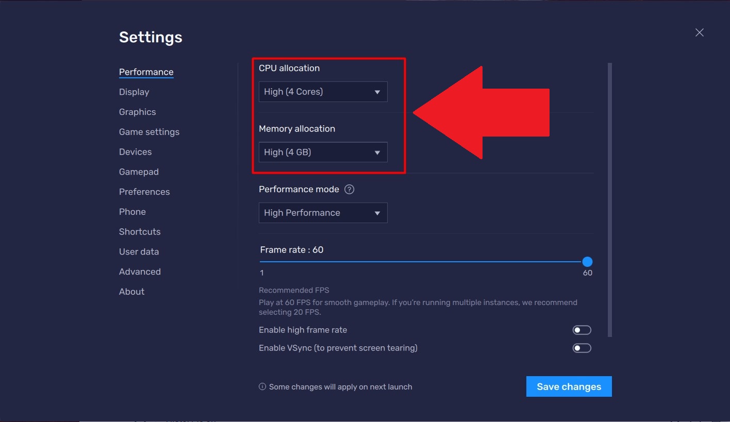Image resolution: width=730 pixels, height=422 pixels.
Task: Click the info icon beside next launch note
Action: (262, 386)
